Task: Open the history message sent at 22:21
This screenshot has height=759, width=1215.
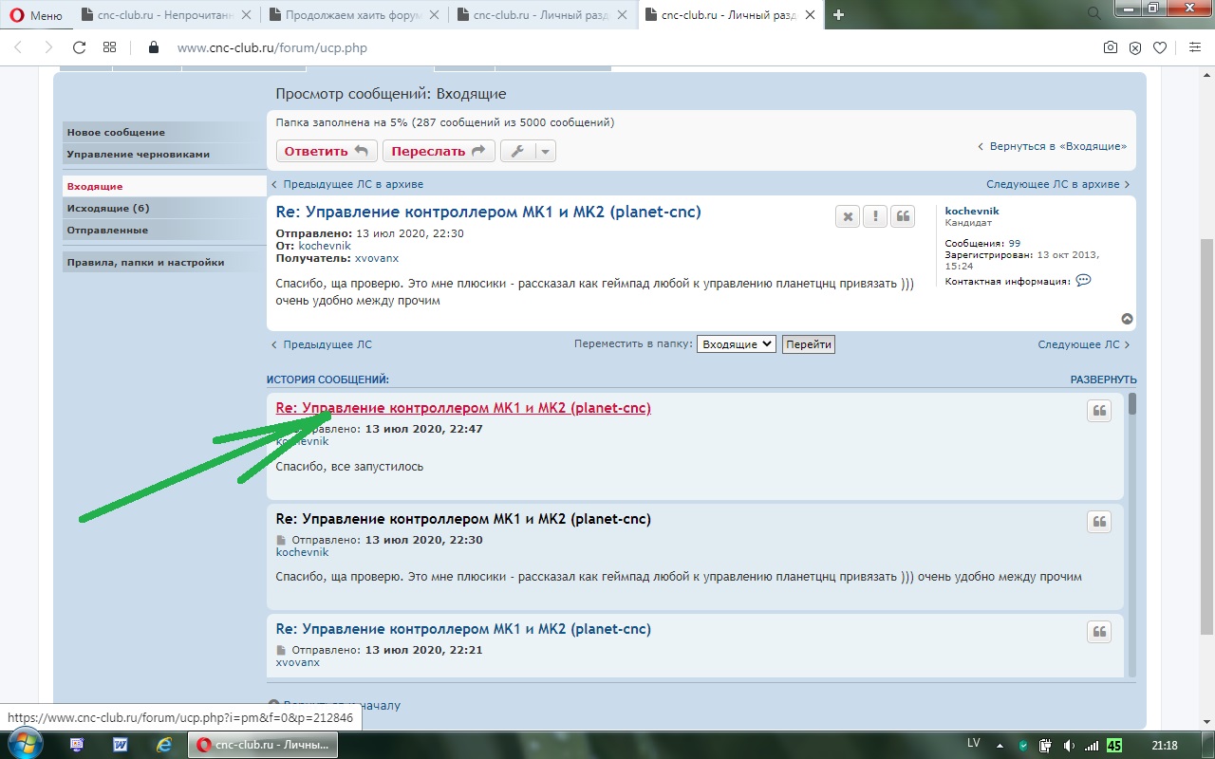Action: click(463, 629)
